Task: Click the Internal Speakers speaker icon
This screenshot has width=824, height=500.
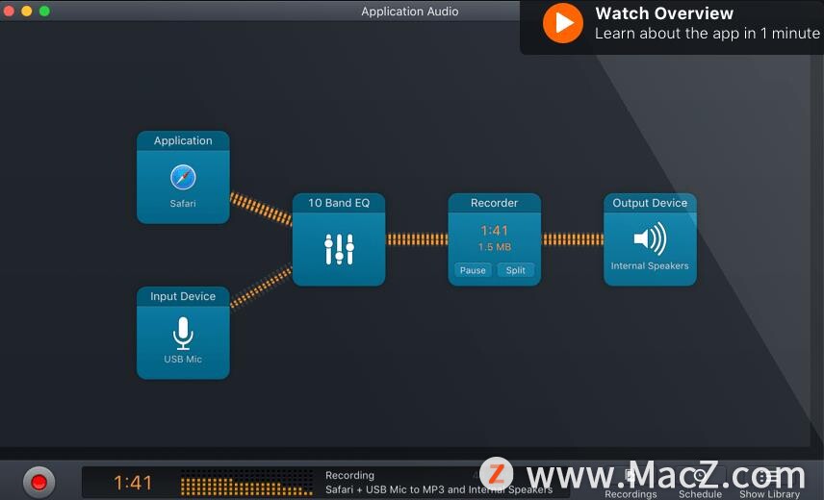Action: click(x=650, y=238)
